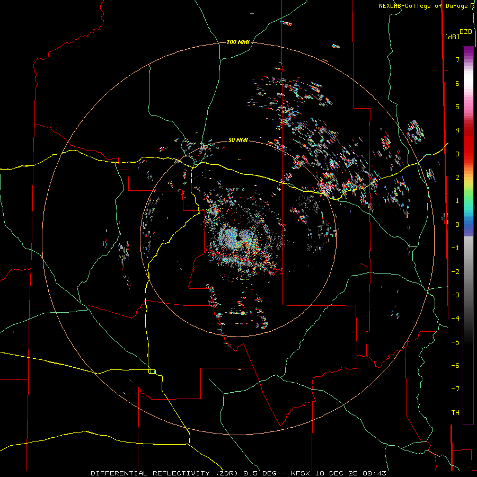Select the 50 NMI range ring label
The height and width of the screenshot is (477, 477).
[x=238, y=140]
